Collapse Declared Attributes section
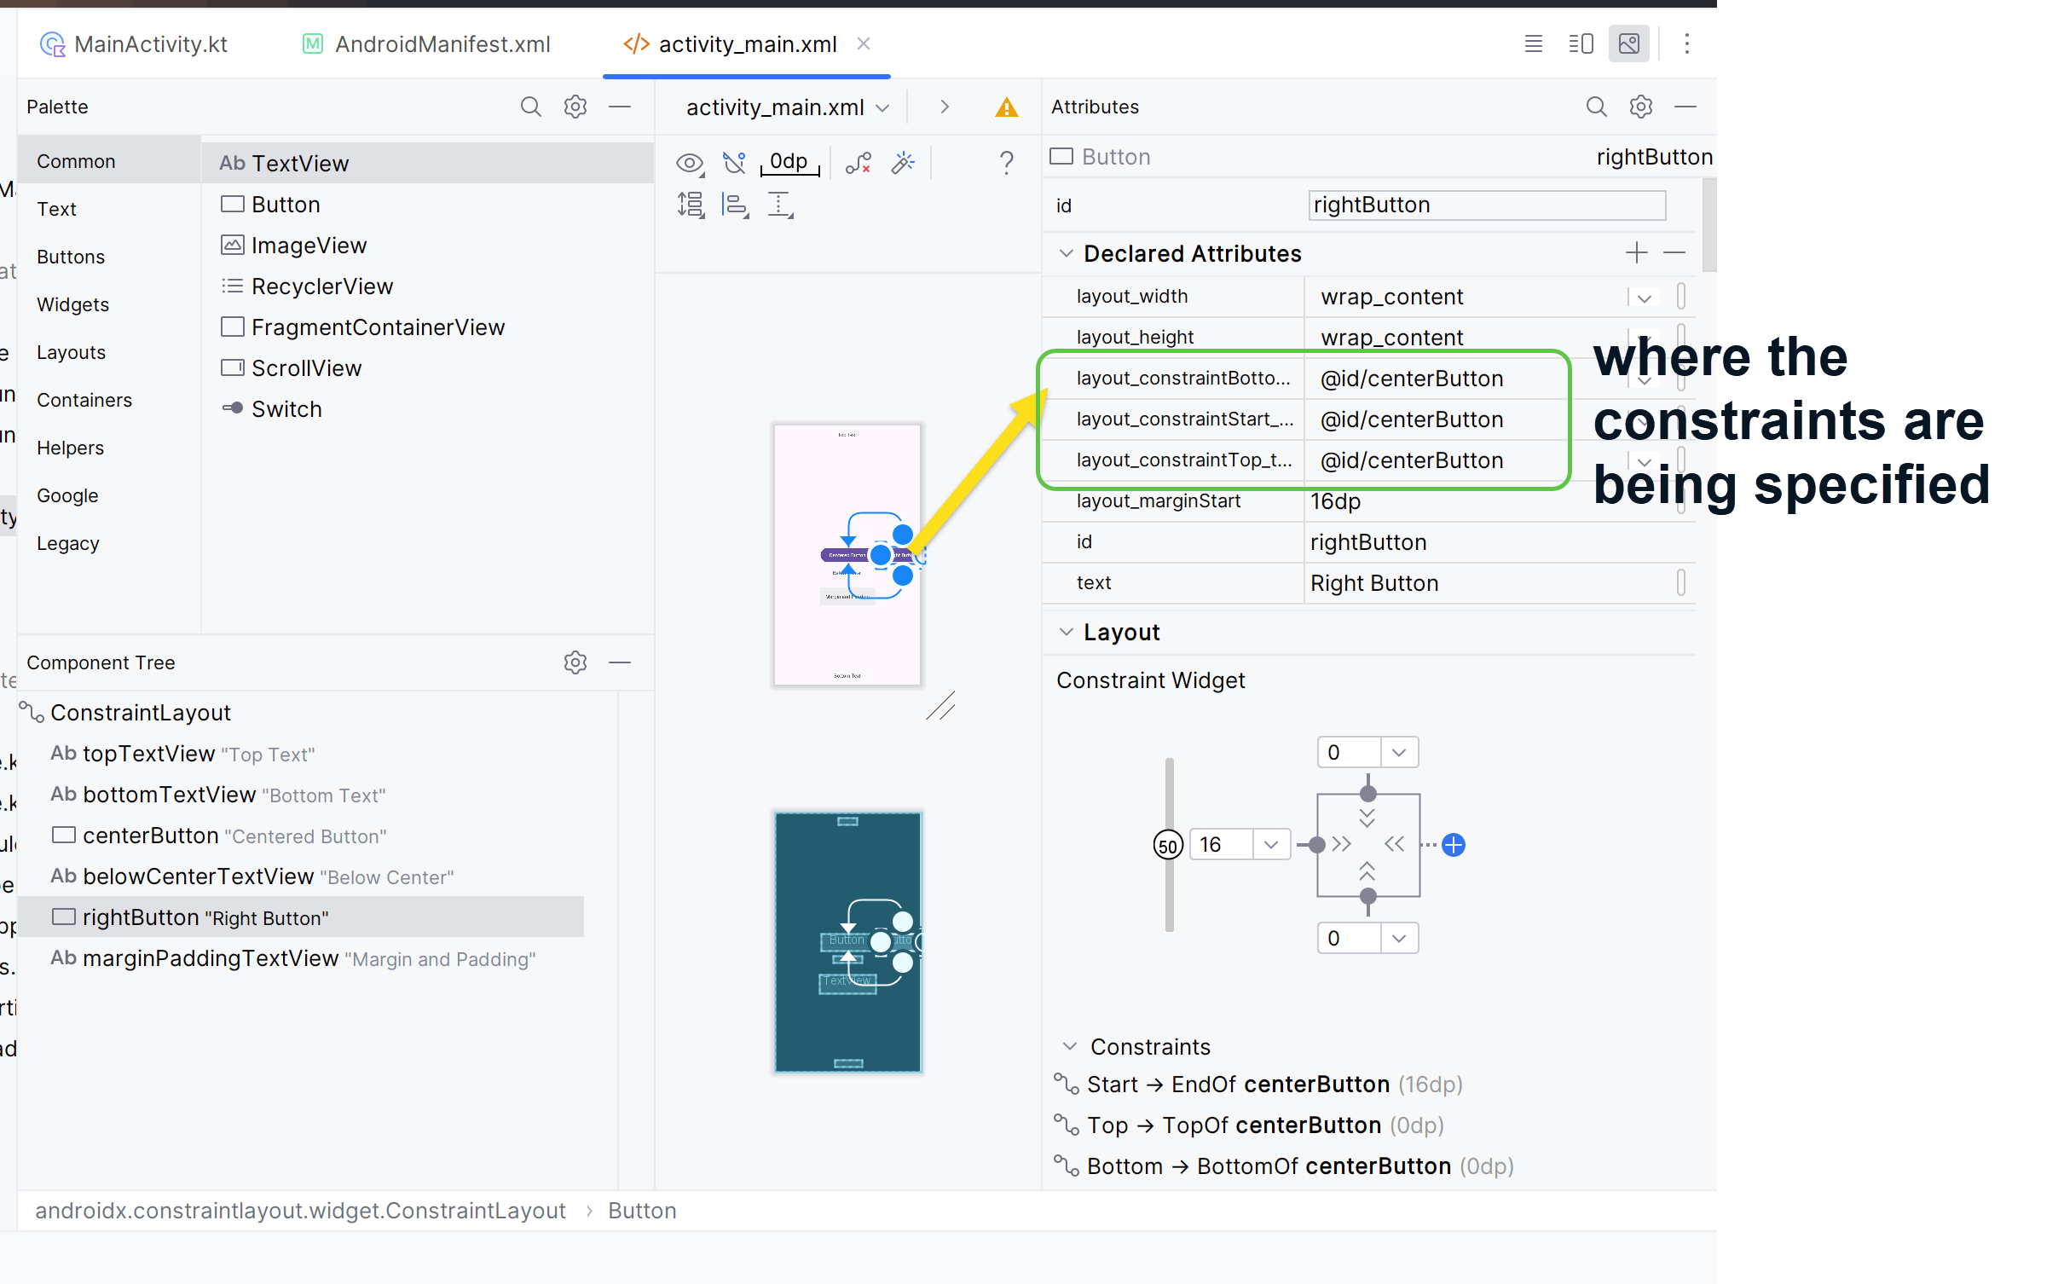This screenshot has height=1284, width=2064. [x=1066, y=253]
